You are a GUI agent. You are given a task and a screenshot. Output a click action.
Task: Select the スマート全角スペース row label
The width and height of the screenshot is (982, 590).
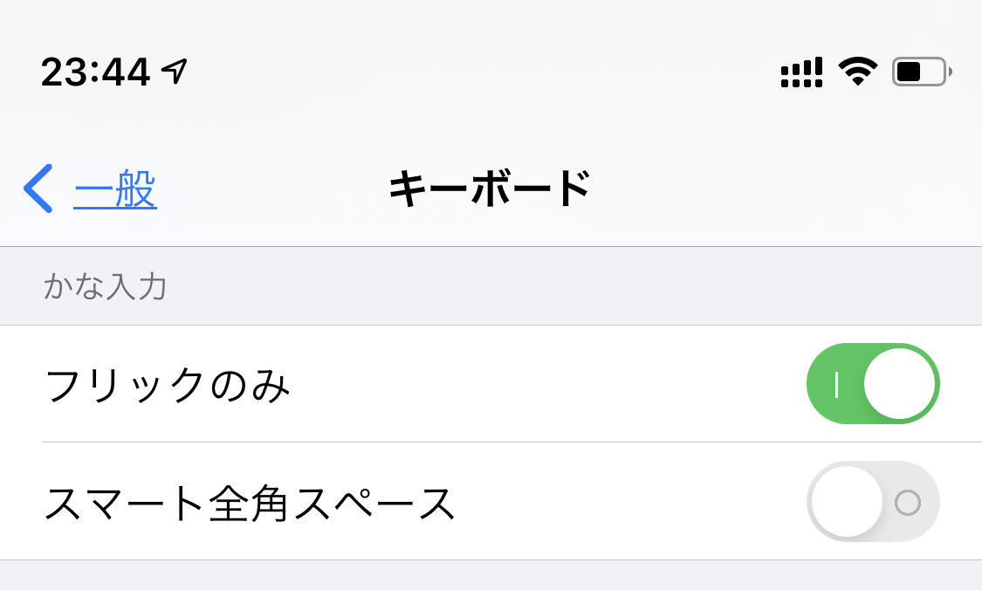[x=250, y=503]
